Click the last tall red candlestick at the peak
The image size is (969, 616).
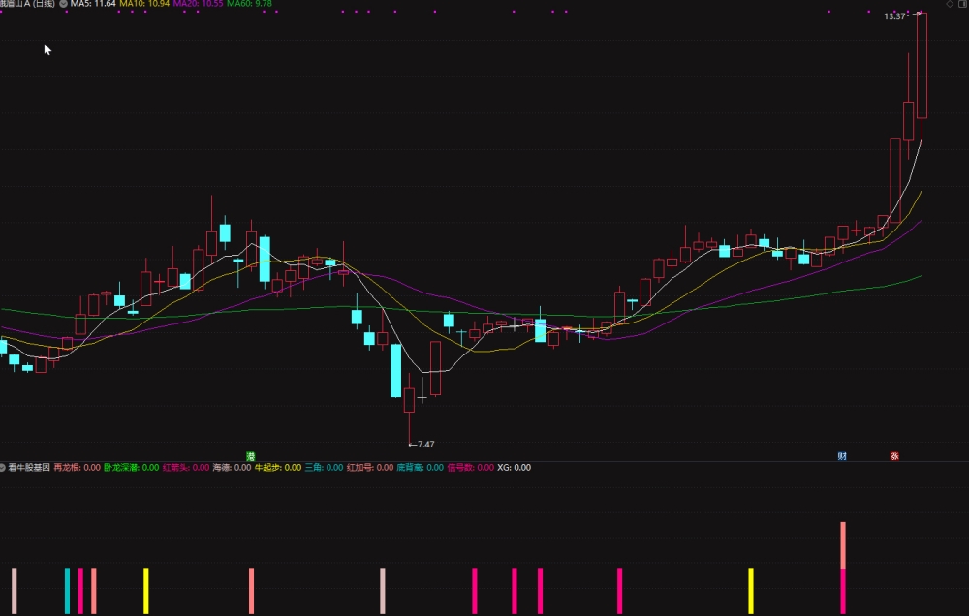tap(922, 65)
